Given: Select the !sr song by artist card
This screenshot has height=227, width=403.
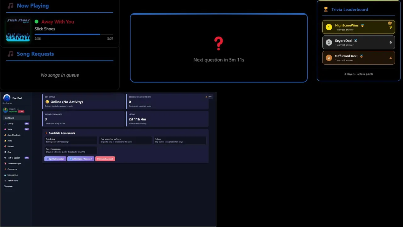Looking at the screenshot, I should pos(125,140).
